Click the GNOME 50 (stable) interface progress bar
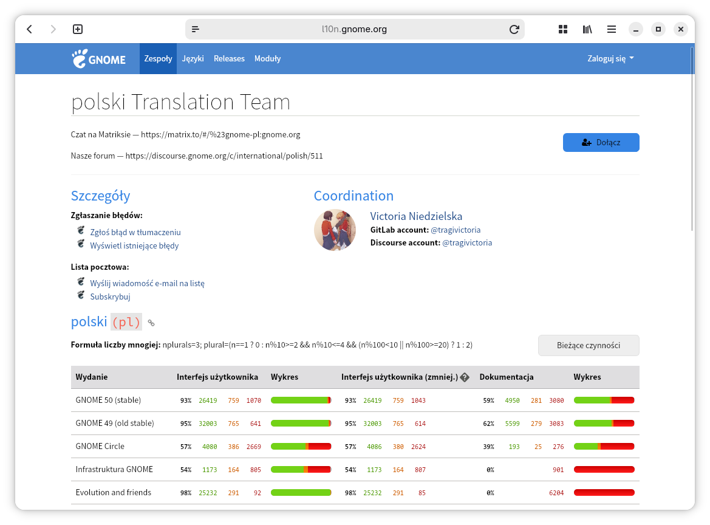 301,400
